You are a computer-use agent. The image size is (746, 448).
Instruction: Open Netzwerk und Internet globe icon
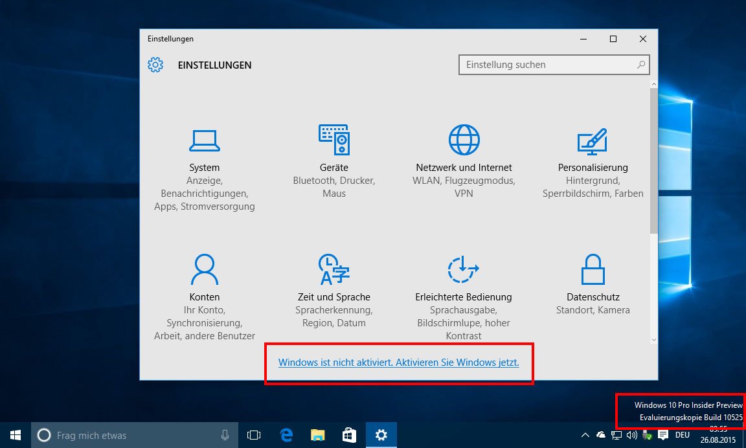(464, 140)
